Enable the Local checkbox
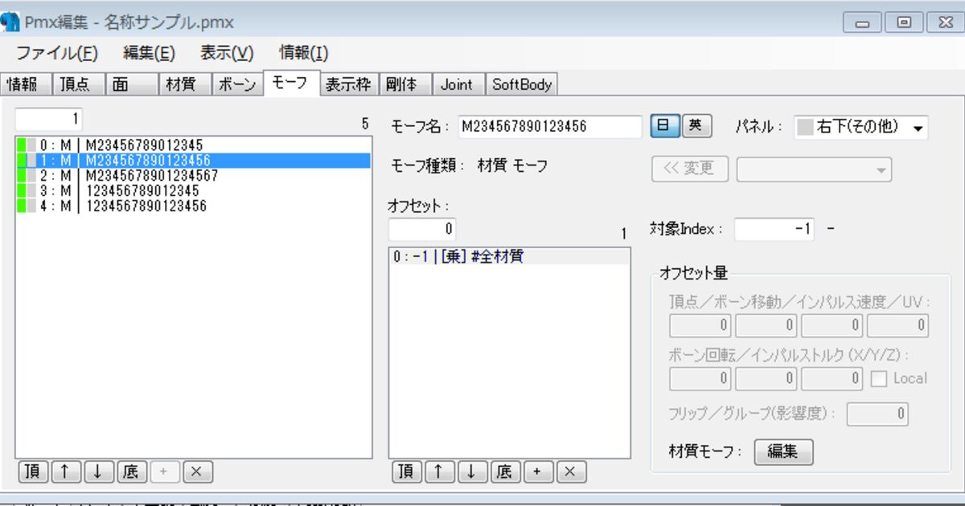Viewport: 965px width, 506px height. click(x=879, y=378)
